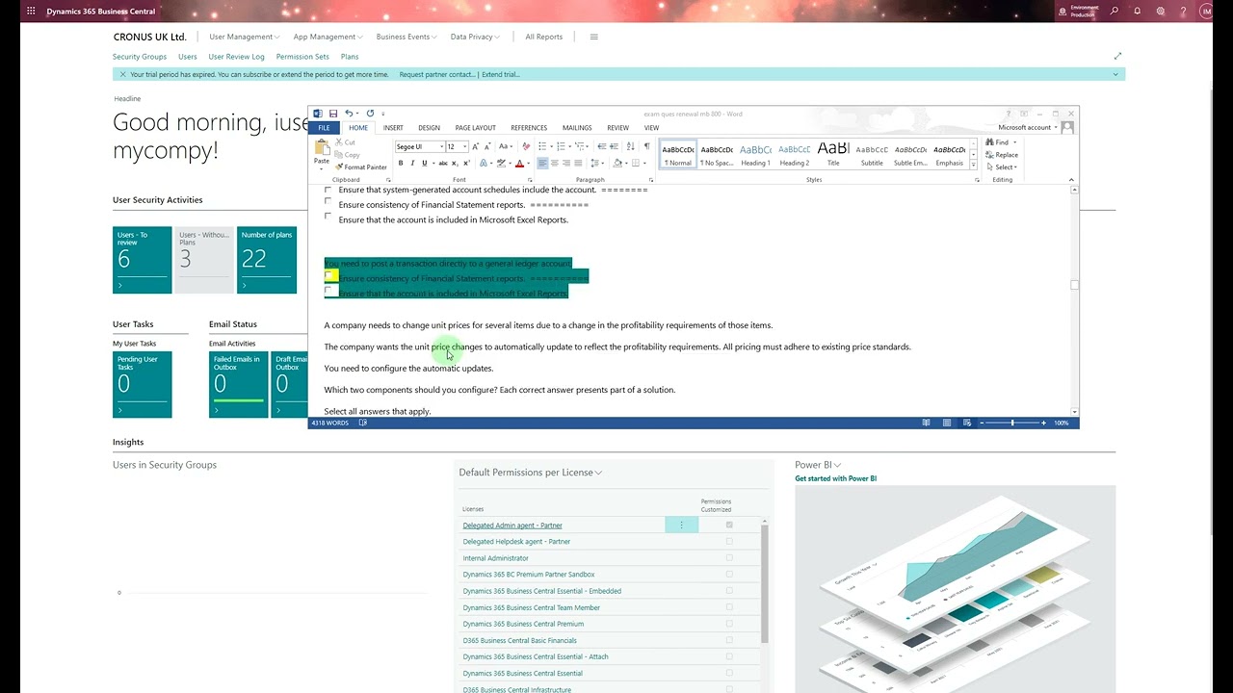Justify the paragraph text in Word
The width and height of the screenshot is (1233, 693).
577,164
